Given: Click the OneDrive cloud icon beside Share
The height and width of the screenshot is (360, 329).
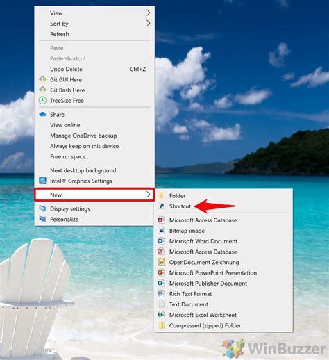Looking at the screenshot, I should (42, 114).
